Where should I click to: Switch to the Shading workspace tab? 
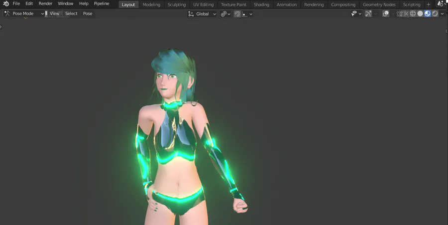click(261, 4)
